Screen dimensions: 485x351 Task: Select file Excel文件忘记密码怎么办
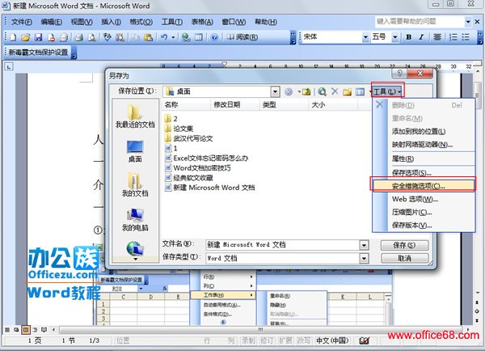pyautogui.click(x=206, y=159)
